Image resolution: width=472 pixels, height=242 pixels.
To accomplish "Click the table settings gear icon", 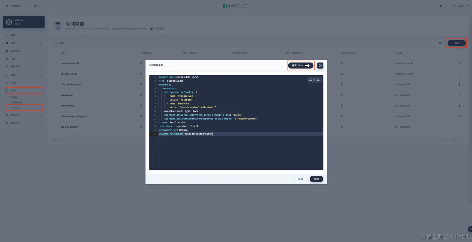I will (x=440, y=43).
